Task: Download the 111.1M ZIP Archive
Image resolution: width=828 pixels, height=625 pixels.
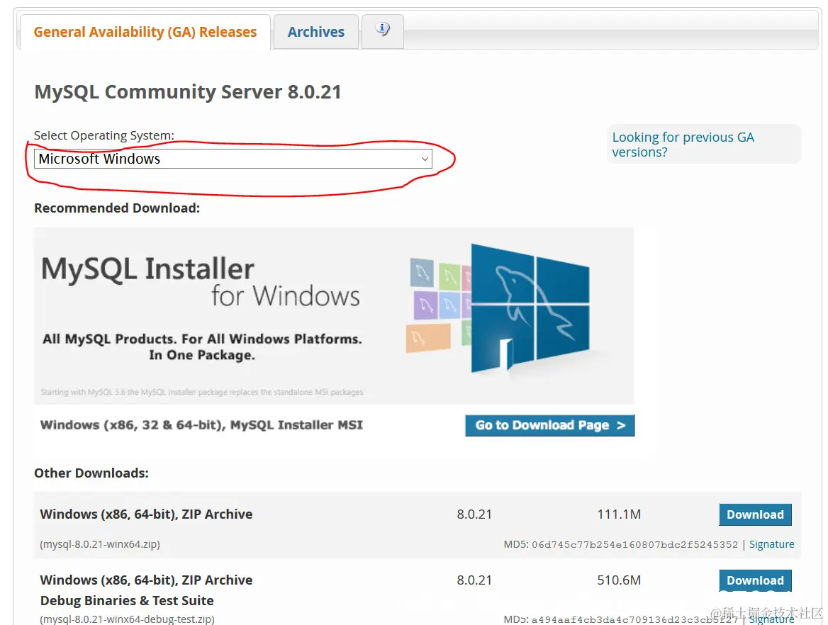Action: (755, 514)
